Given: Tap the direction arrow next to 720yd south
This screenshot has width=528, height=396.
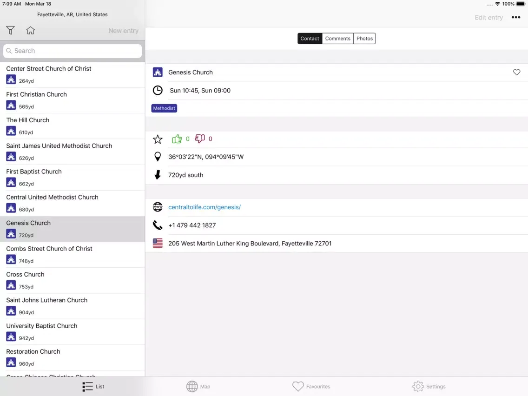Looking at the screenshot, I should (x=157, y=175).
